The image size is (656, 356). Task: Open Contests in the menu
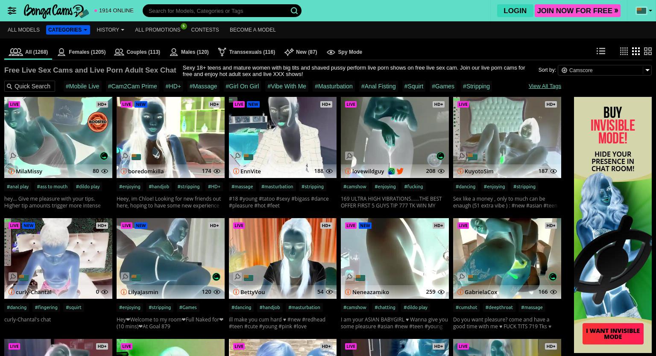pos(205,30)
